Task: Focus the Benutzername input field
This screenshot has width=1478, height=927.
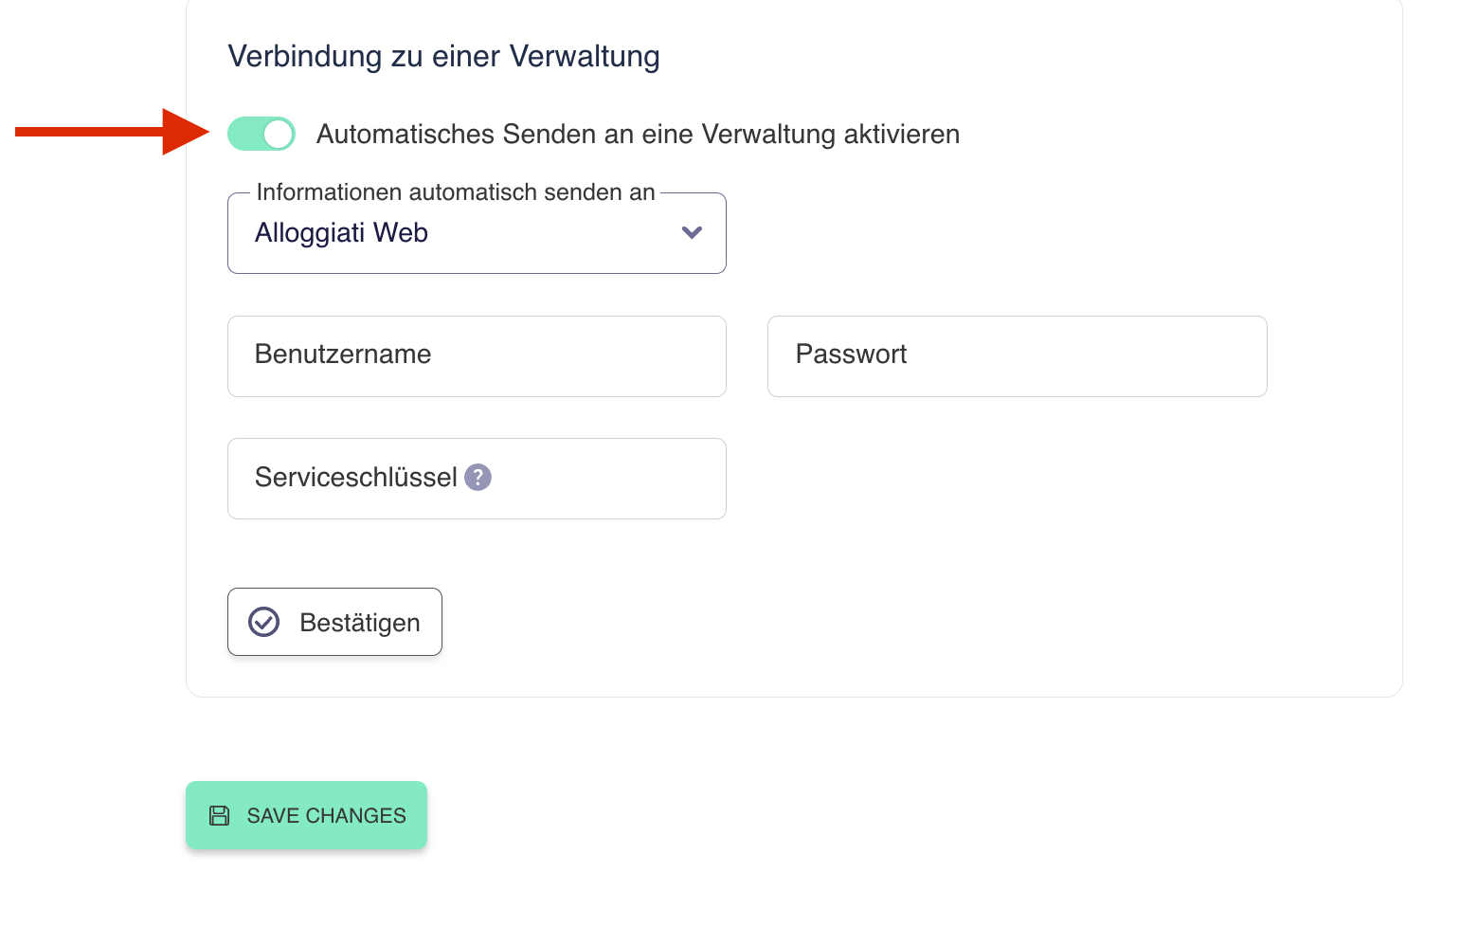Action: click(x=476, y=356)
